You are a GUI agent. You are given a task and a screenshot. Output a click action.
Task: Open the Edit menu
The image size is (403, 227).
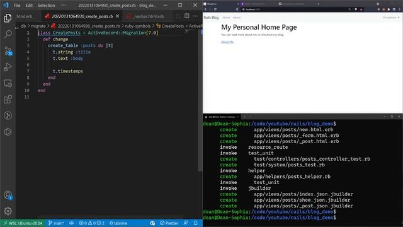tap(29, 5)
